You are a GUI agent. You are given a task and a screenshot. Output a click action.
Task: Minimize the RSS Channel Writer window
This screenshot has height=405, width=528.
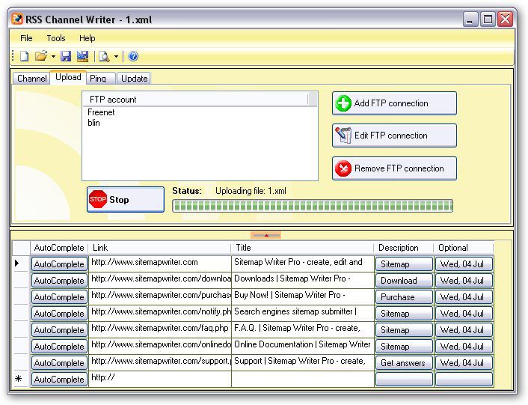point(470,19)
